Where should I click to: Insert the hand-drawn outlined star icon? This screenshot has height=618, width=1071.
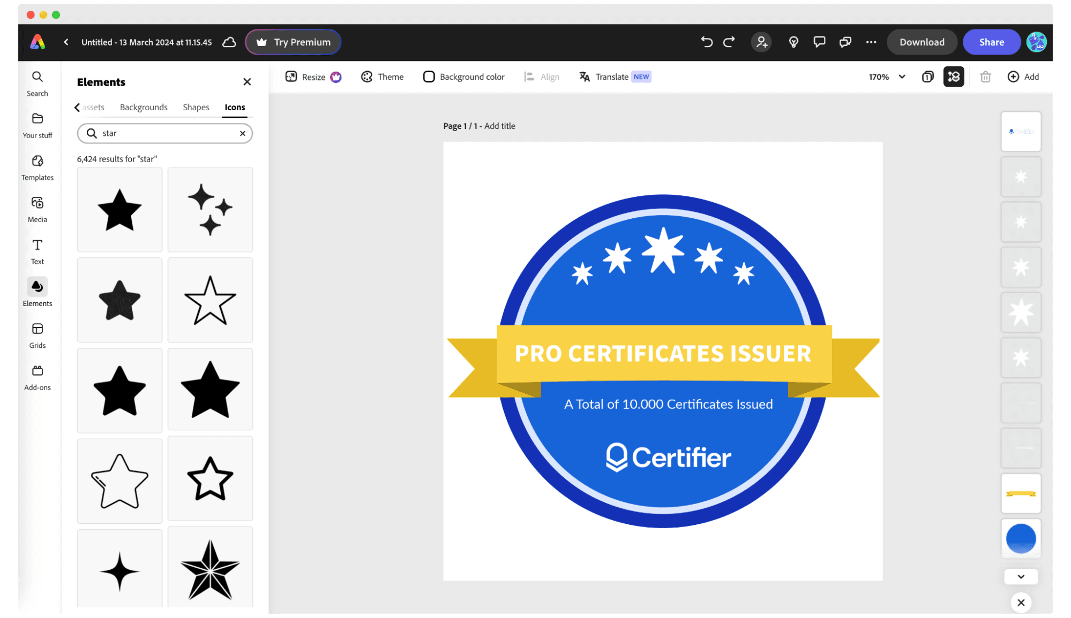click(119, 481)
